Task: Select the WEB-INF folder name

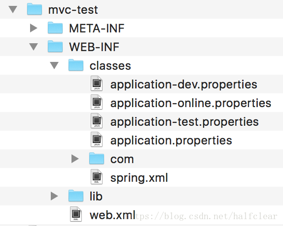Action: point(94,47)
